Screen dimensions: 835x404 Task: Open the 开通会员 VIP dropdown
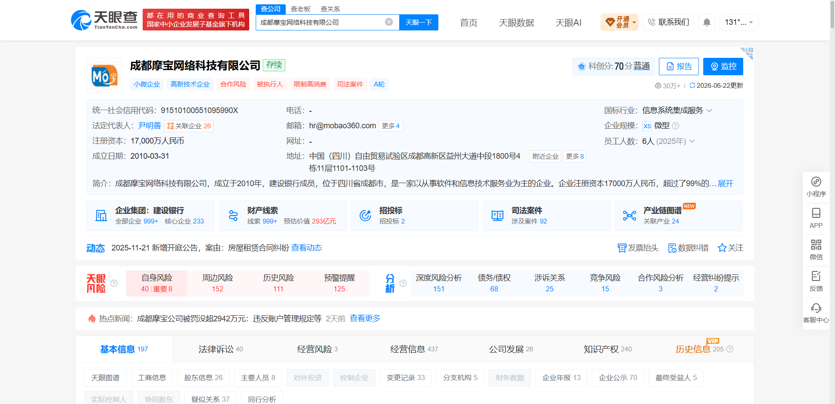(619, 22)
